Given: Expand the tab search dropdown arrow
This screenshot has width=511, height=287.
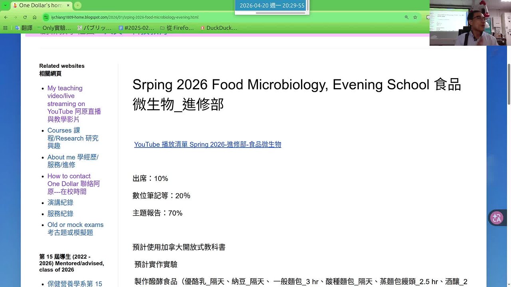Looking at the screenshot, I should click(5, 5).
